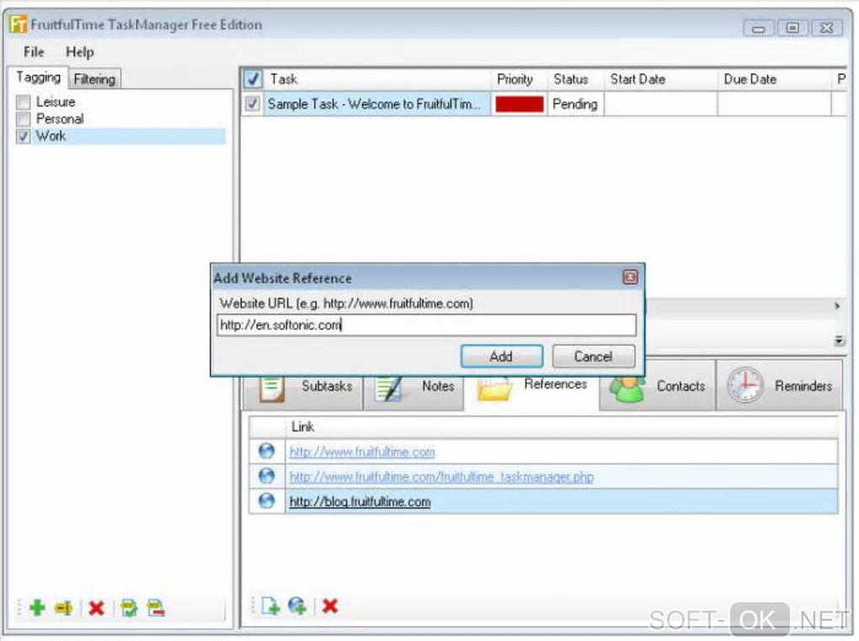The width and height of the screenshot is (859, 641).
Task: Click the Pending status cell
Action: coord(575,104)
